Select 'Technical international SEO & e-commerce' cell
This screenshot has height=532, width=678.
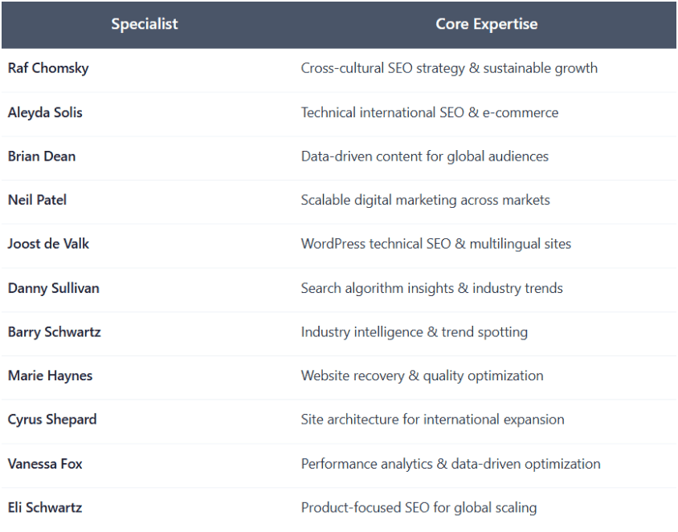pos(429,112)
